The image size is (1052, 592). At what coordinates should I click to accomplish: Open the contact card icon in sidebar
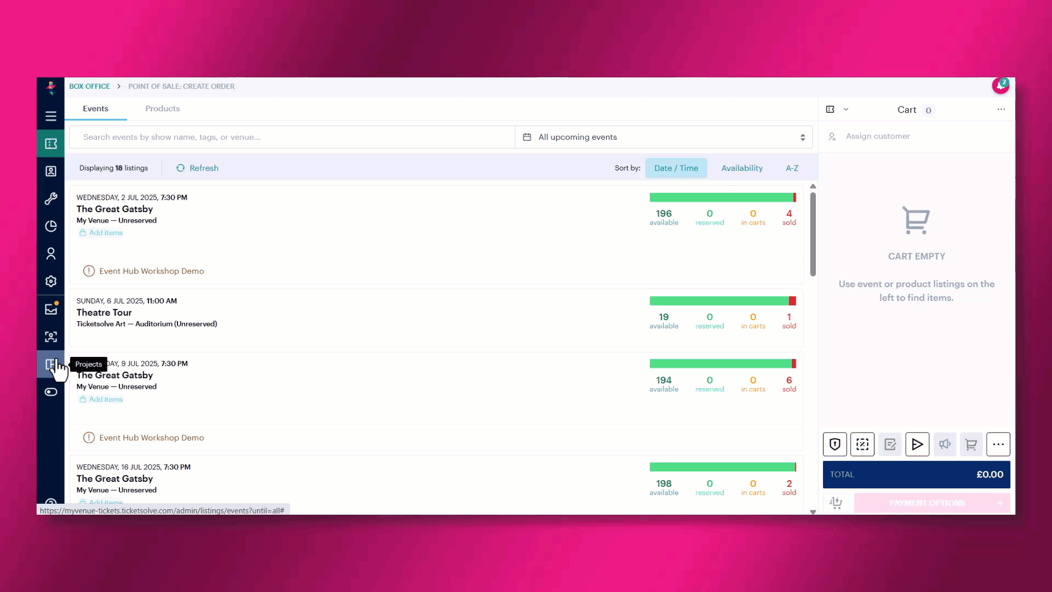[51, 171]
